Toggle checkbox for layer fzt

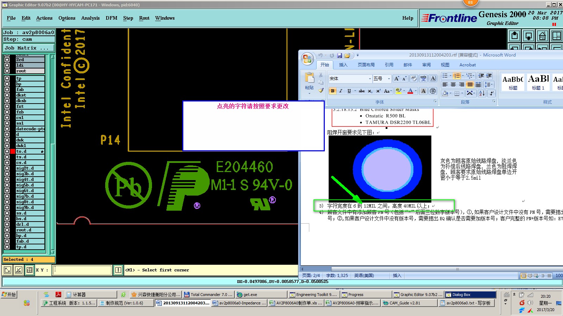[7, 106]
